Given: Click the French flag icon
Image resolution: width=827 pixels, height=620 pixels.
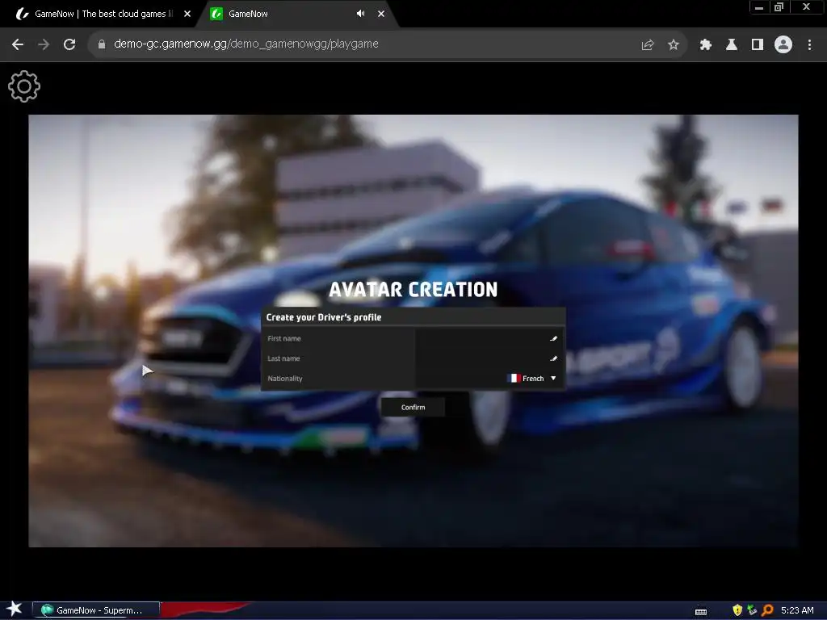Looking at the screenshot, I should [x=514, y=378].
